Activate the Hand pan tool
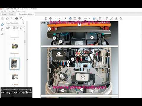 click(70, 19)
